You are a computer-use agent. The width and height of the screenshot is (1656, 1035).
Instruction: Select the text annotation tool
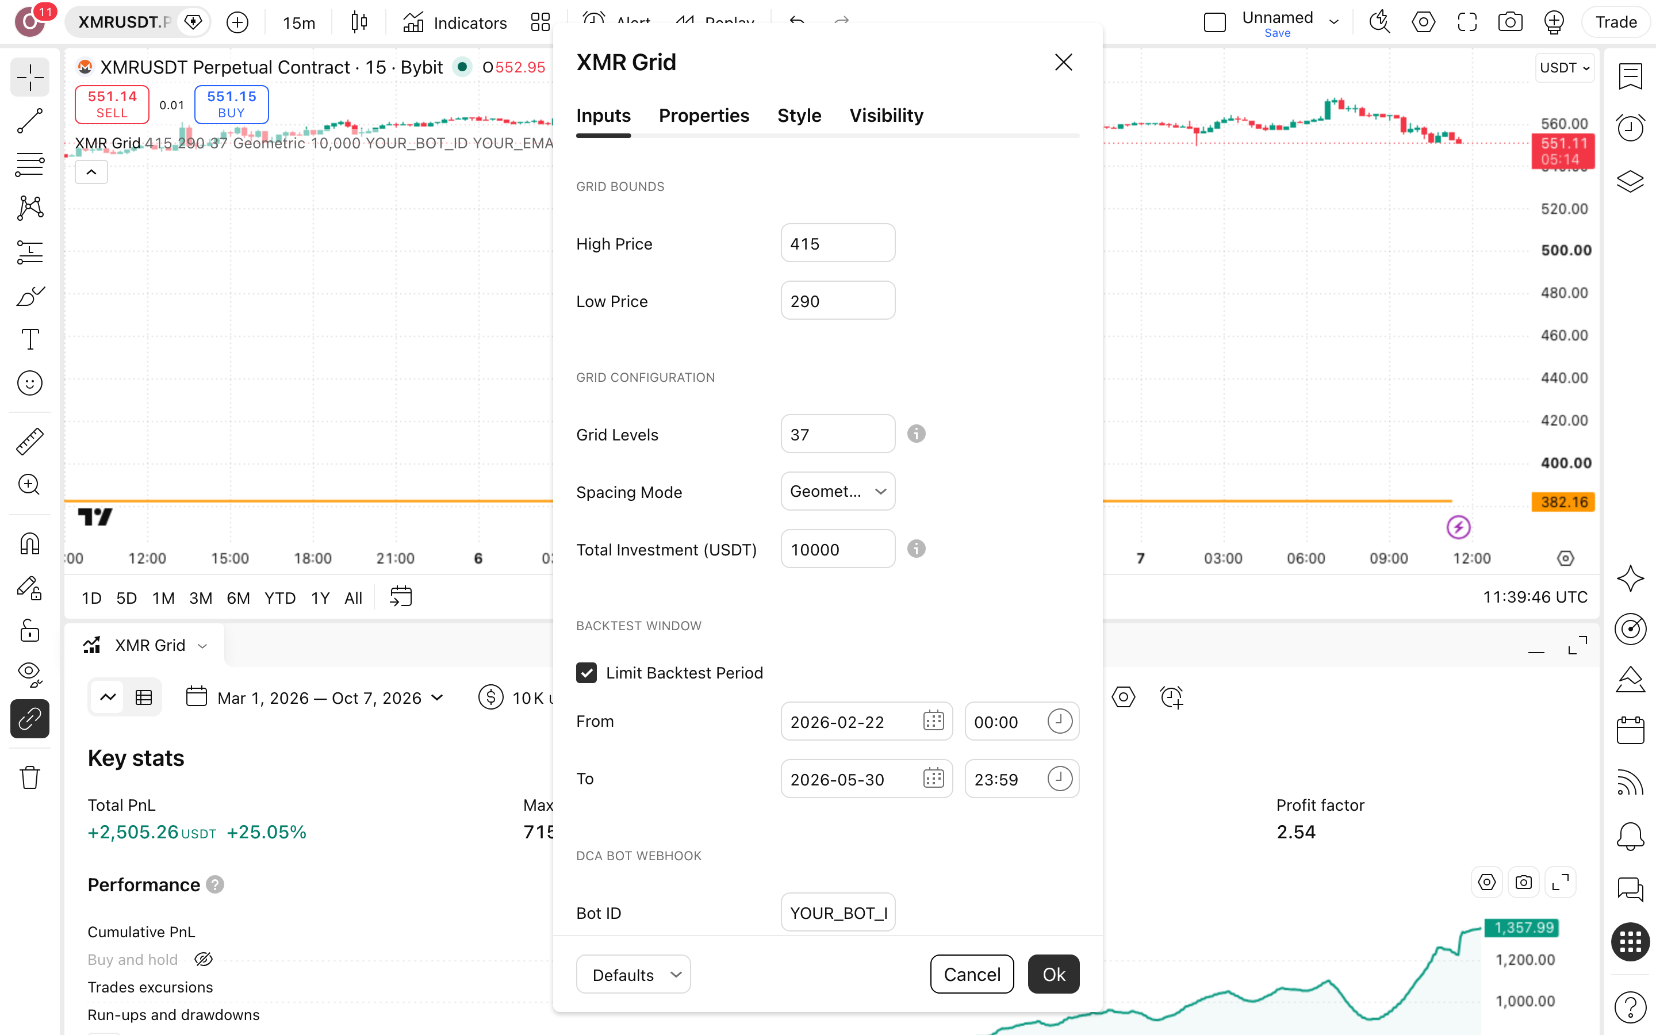tap(29, 339)
